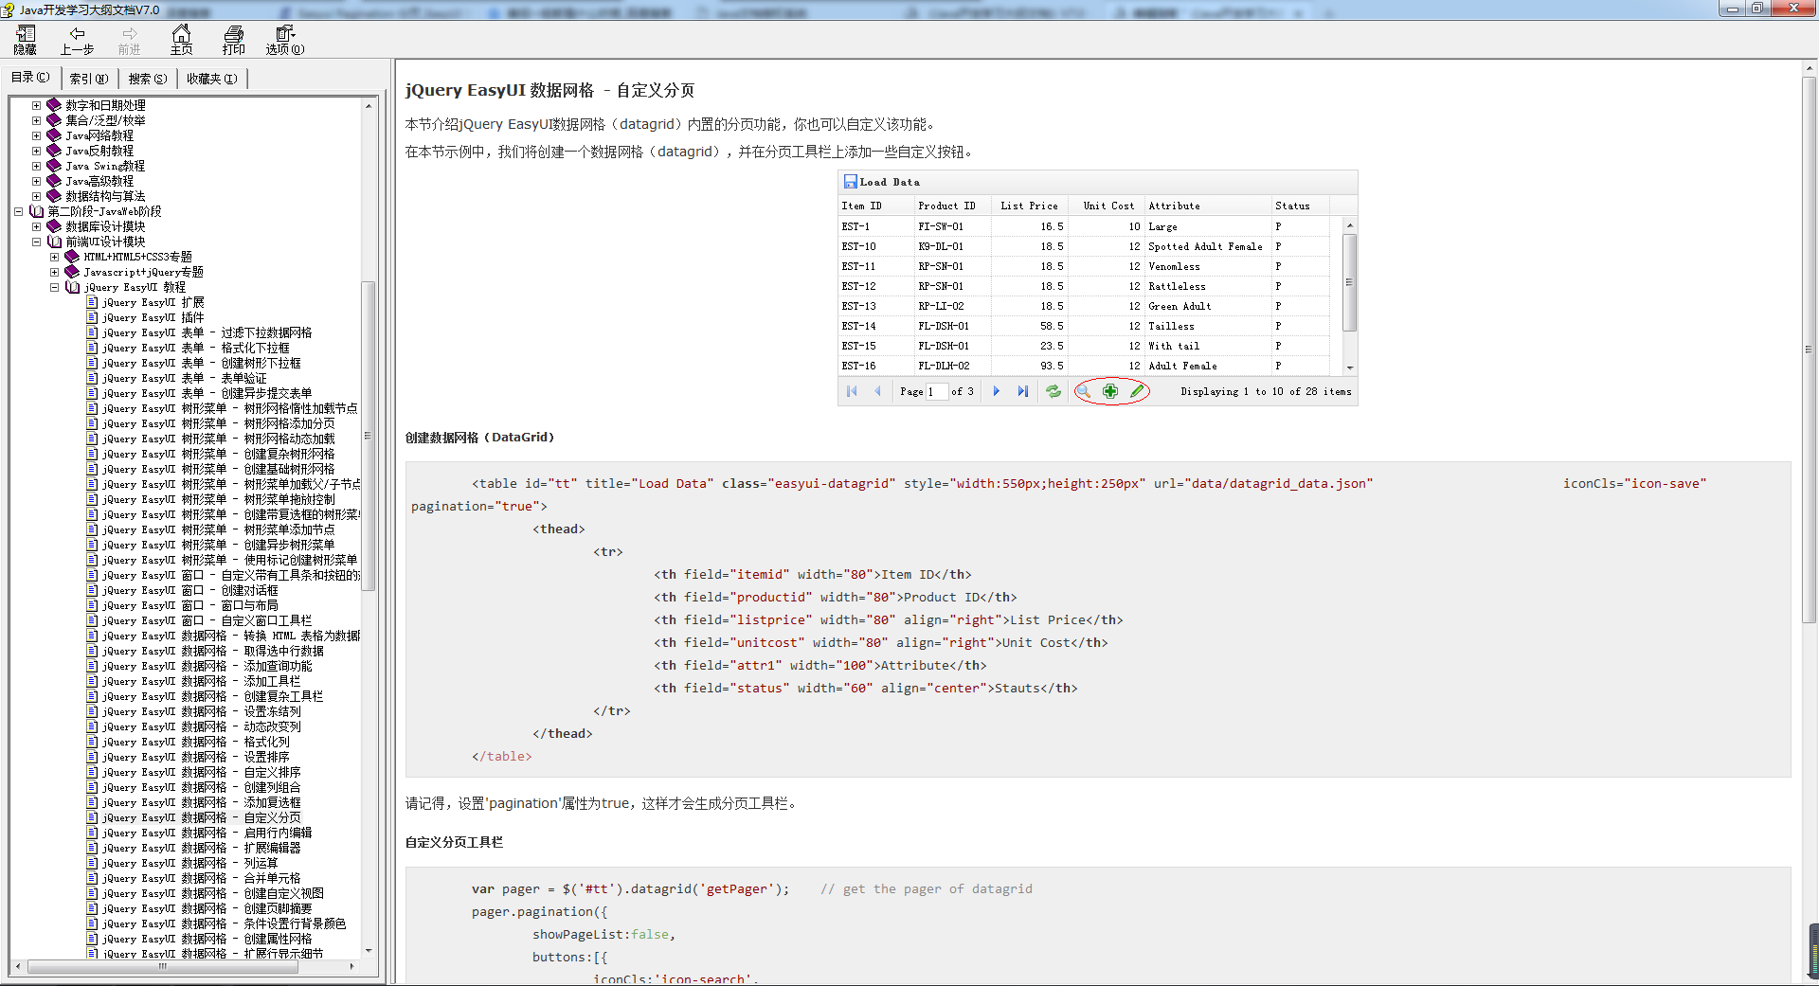Click the article pane vertical scrollbar thumb
The height and width of the screenshot is (986, 1819).
tap(1809, 350)
